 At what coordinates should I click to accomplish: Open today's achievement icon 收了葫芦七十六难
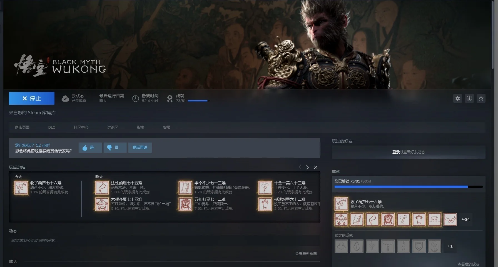pos(21,188)
